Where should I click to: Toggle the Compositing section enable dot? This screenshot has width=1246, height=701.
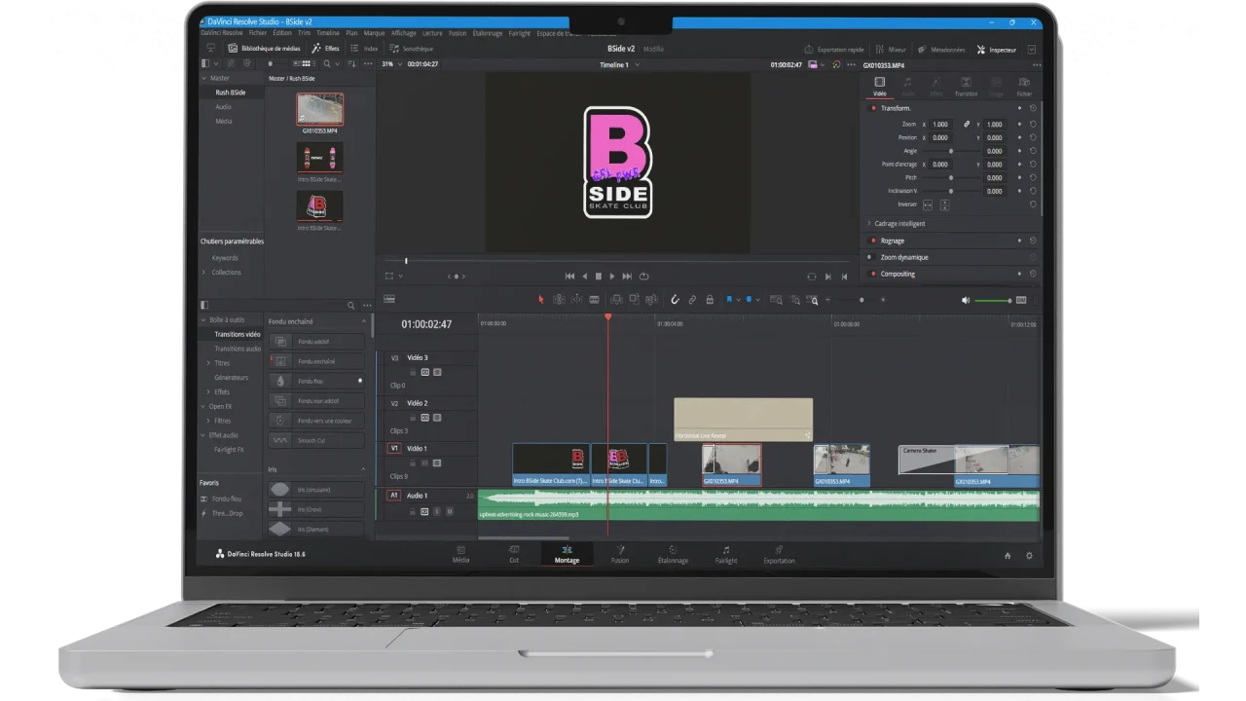coord(873,274)
